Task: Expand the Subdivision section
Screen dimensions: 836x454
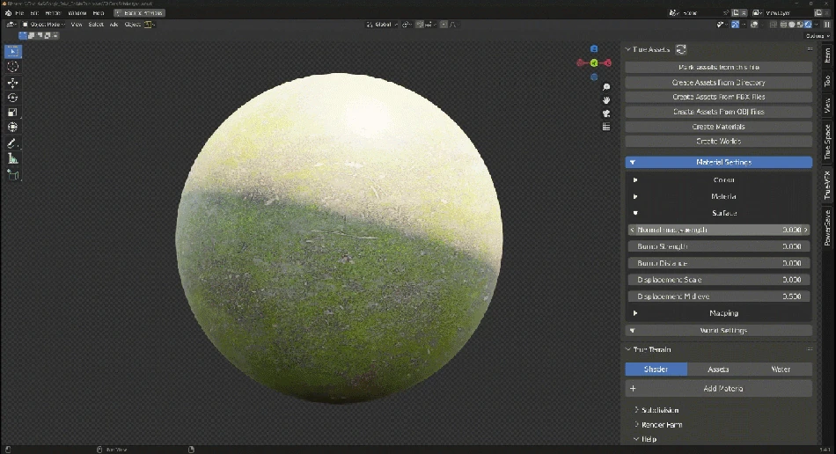Action: tap(659, 410)
